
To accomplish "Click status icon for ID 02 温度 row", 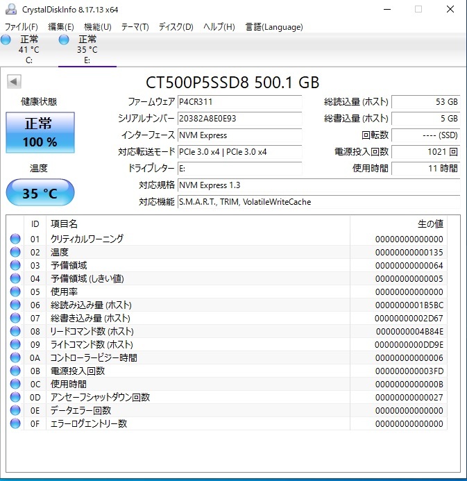I will tap(15, 252).
